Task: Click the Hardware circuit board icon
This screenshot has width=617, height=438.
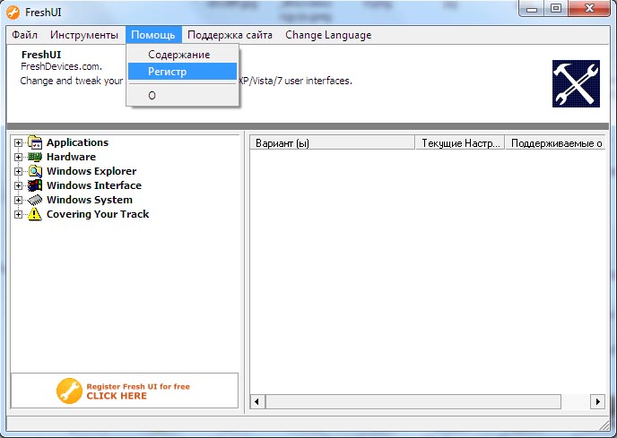Action: (35, 157)
